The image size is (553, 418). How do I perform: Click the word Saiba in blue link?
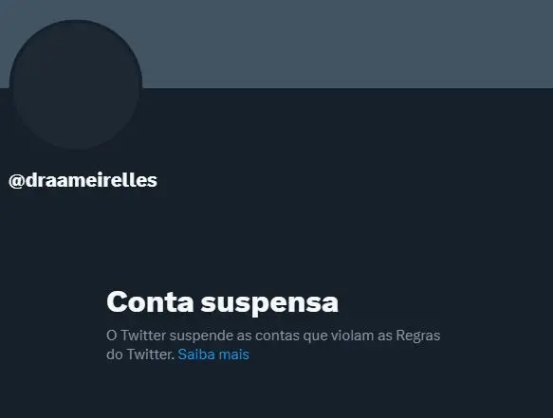196,354
